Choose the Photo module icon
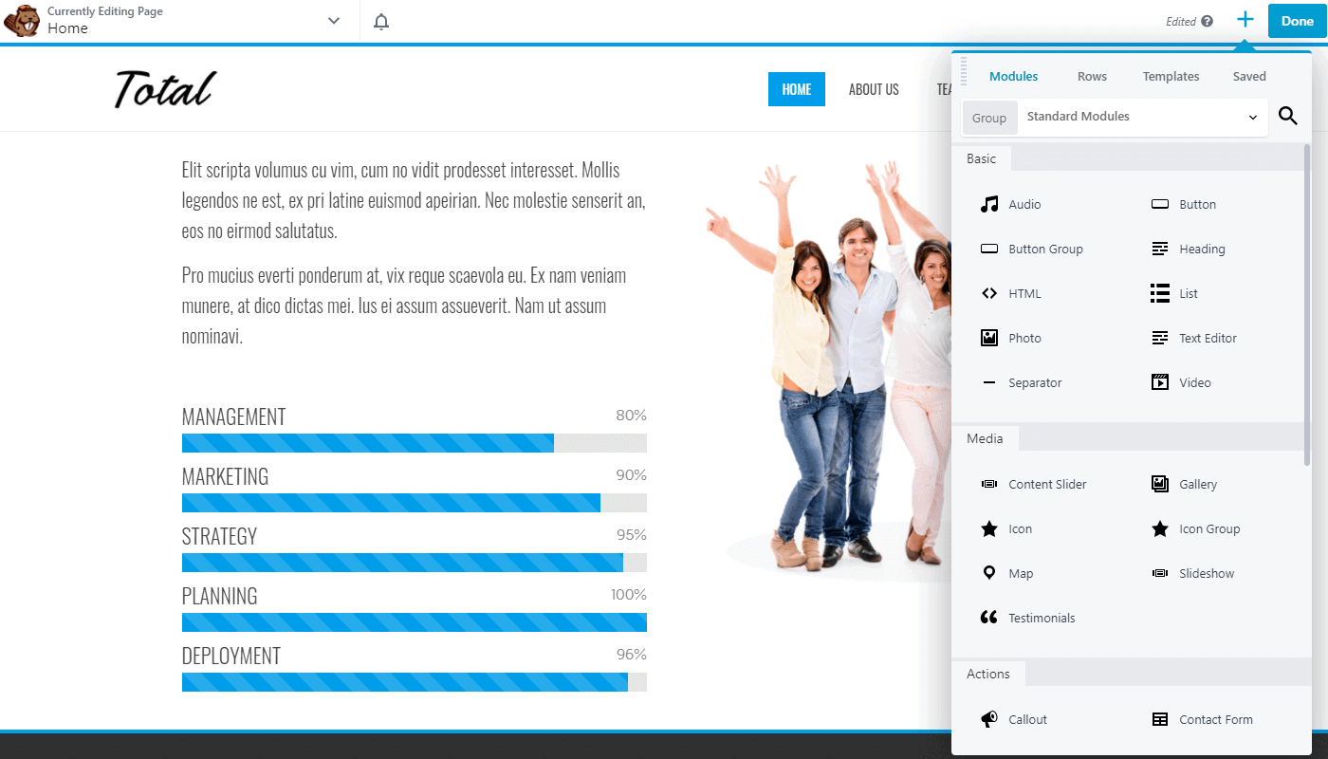 click(x=989, y=338)
